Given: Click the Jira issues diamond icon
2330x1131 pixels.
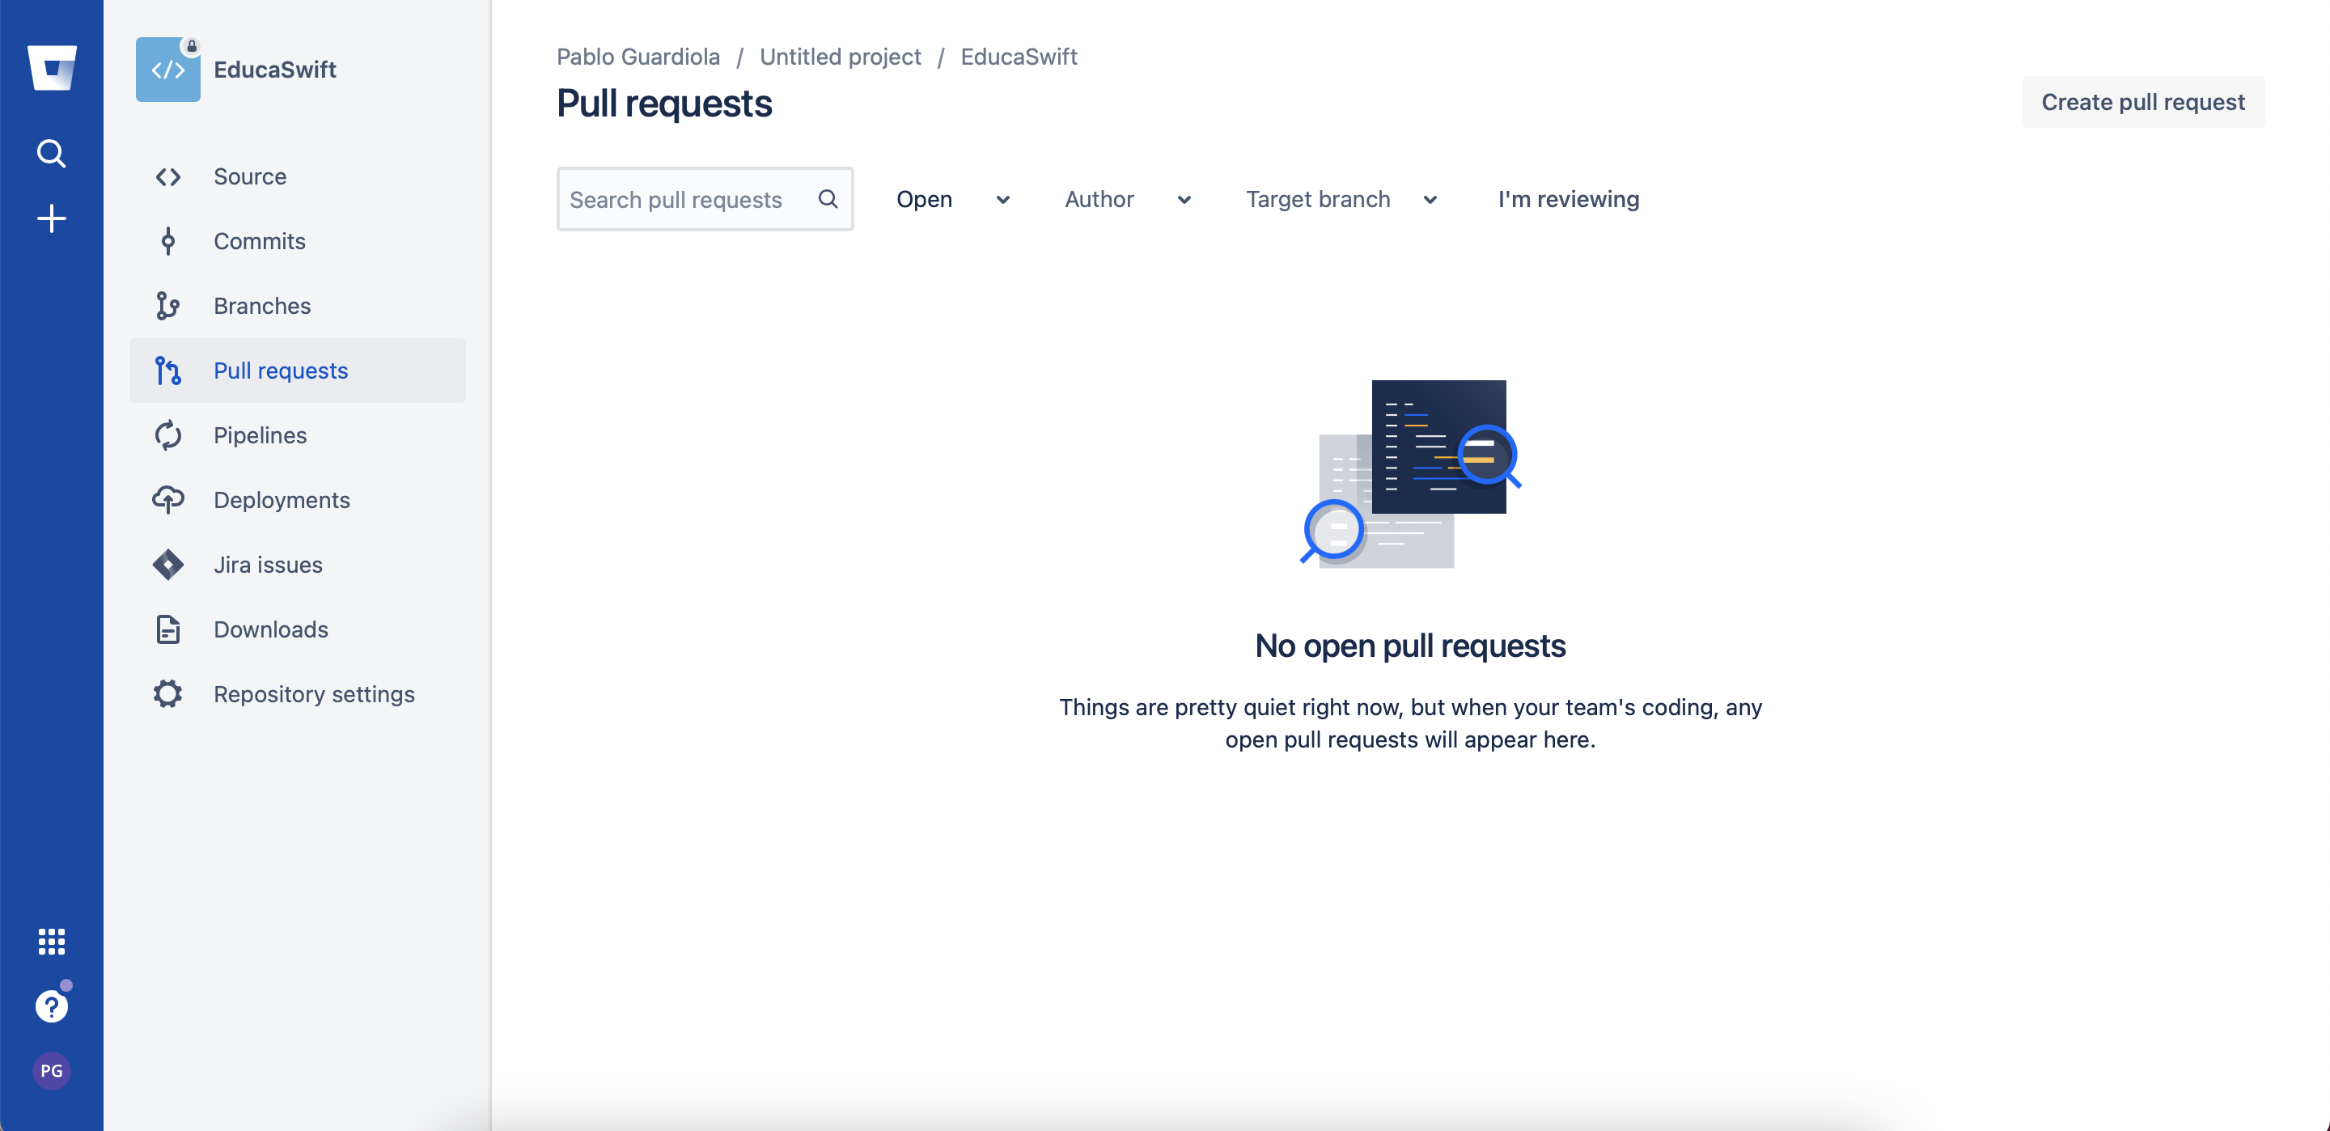Looking at the screenshot, I should click(x=168, y=565).
